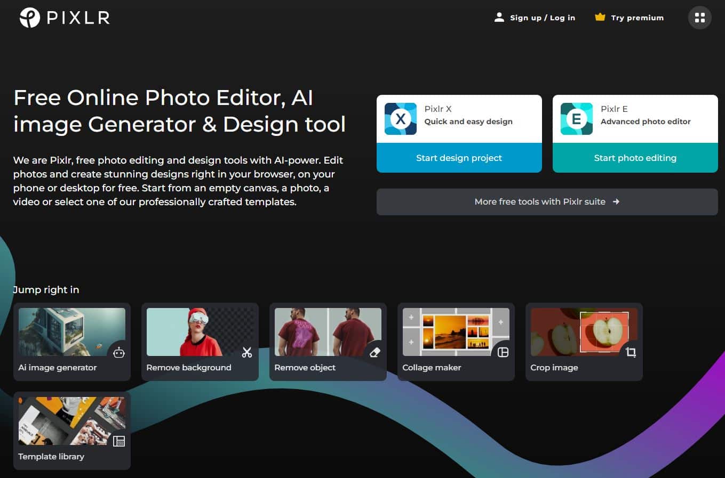
Task: Click the crop tool icon
Action: pyautogui.click(x=631, y=352)
